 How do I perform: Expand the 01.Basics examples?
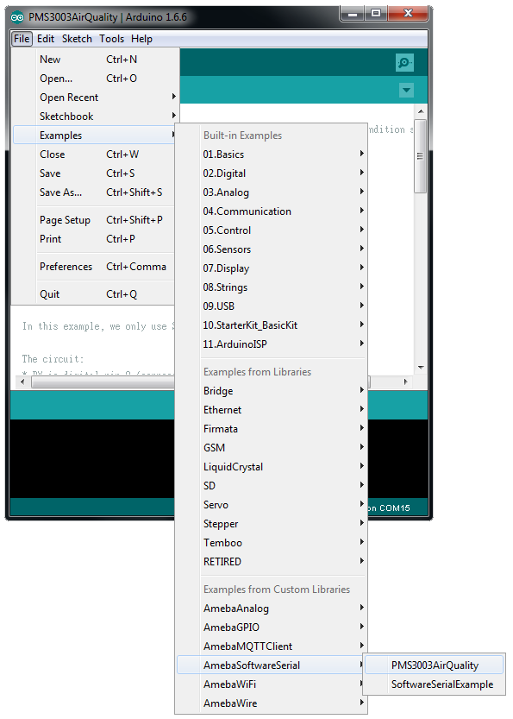272,155
